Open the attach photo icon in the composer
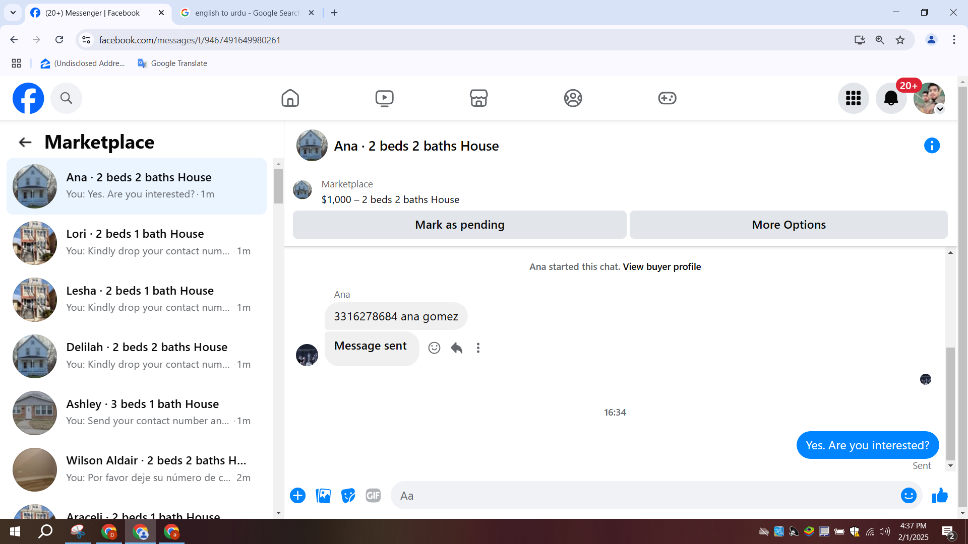Image resolution: width=968 pixels, height=544 pixels. (323, 496)
